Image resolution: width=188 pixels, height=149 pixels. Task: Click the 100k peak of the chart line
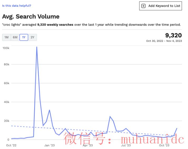coord(37,47)
